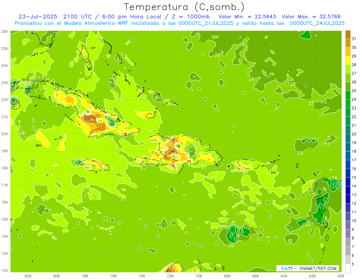Image resolution: width=362 pixels, height=280 pixels.
Task: Select the purple legend swatch between 9 and 10
Action: 348,225
